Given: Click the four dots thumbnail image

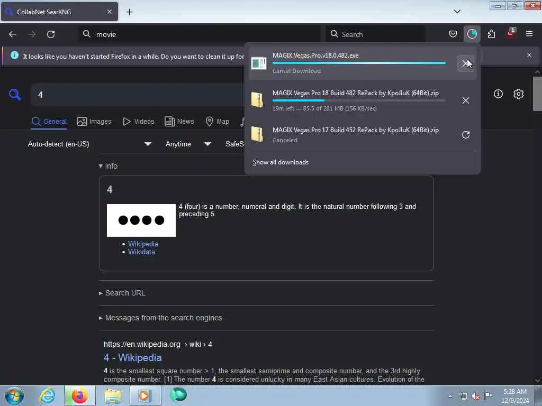Looking at the screenshot, I should pos(141,220).
